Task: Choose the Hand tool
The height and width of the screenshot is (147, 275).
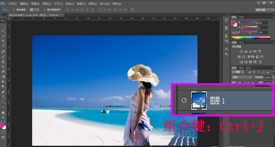Action: [x=3, y=112]
